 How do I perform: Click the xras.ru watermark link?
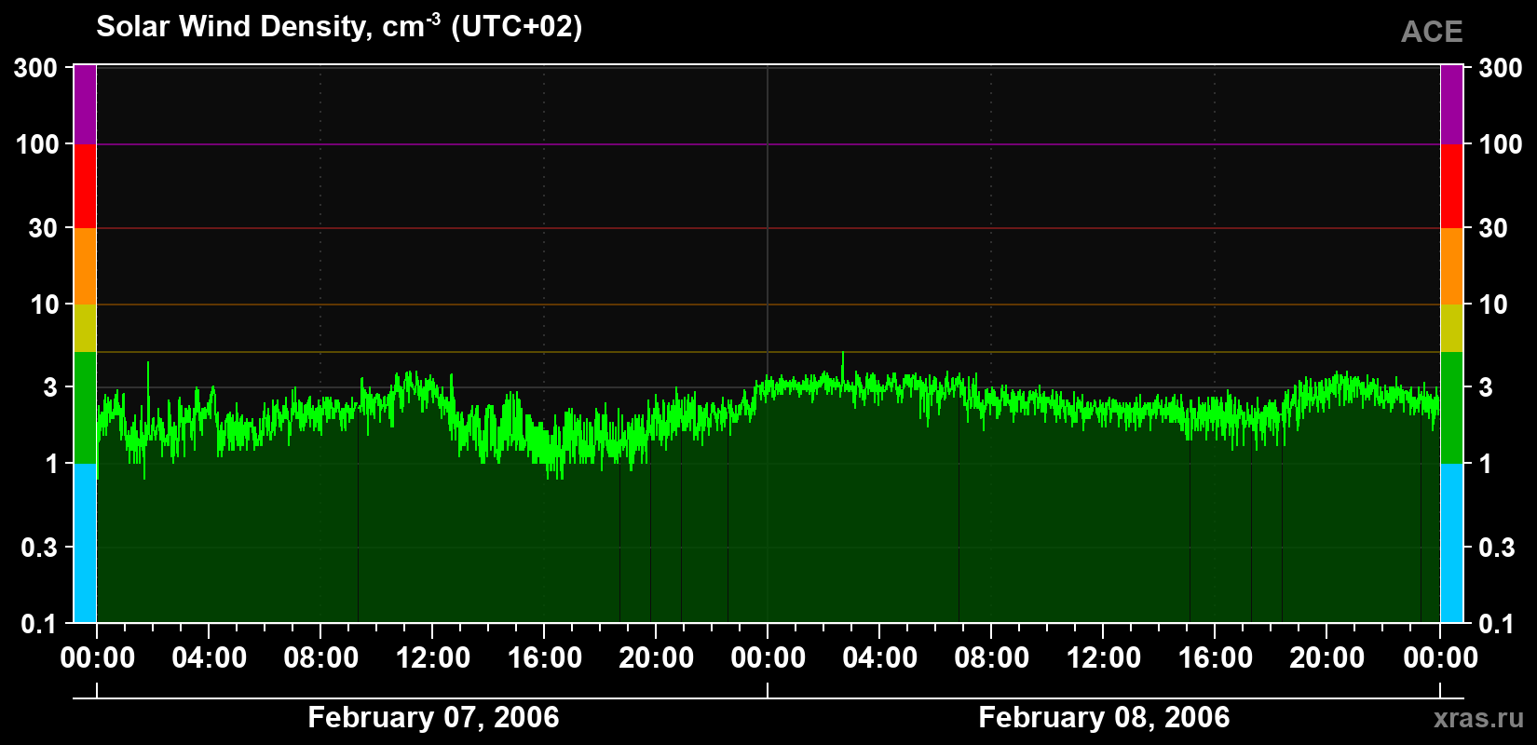click(1478, 718)
